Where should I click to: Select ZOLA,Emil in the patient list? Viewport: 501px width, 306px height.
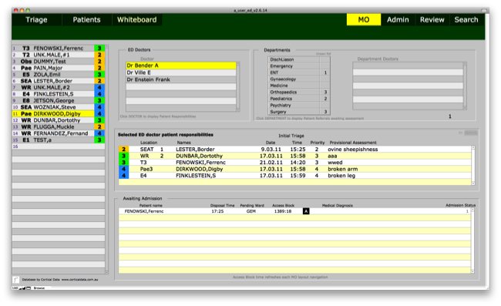[59, 75]
